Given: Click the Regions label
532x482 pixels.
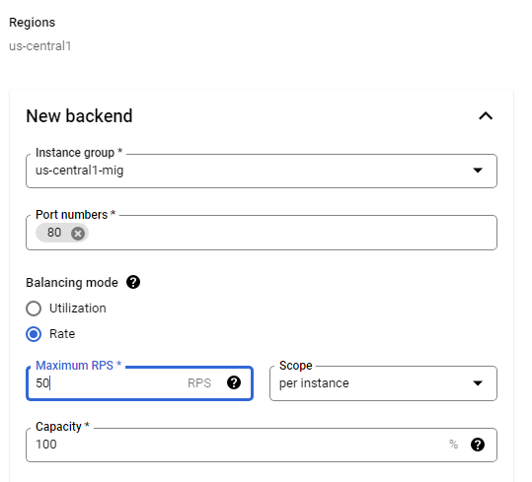Looking at the screenshot, I should tap(33, 23).
